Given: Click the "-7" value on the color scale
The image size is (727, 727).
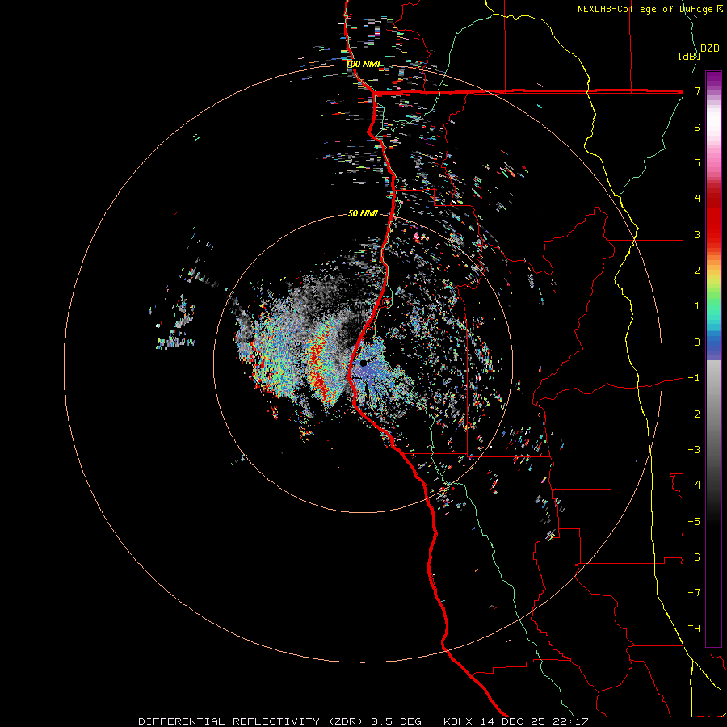Looking at the screenshot, I should (x=694, y=593).
